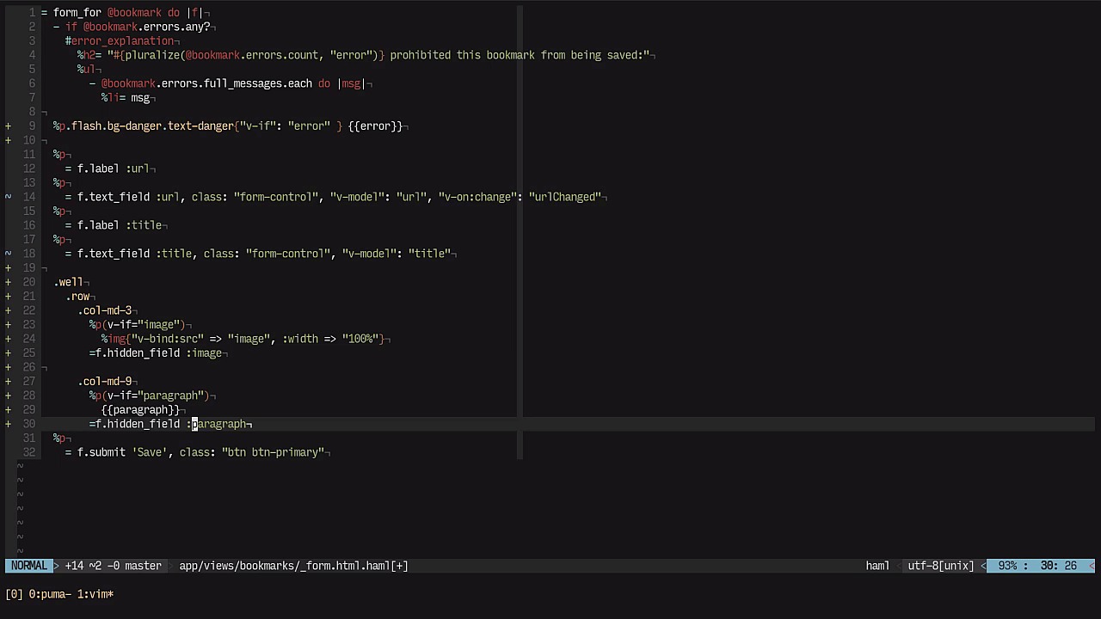
Task: Click the master branch git summary segment
Action: 114,566
